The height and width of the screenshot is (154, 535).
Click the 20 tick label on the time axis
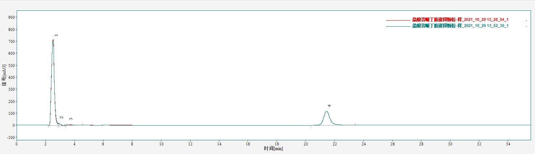tap(306, 144)
